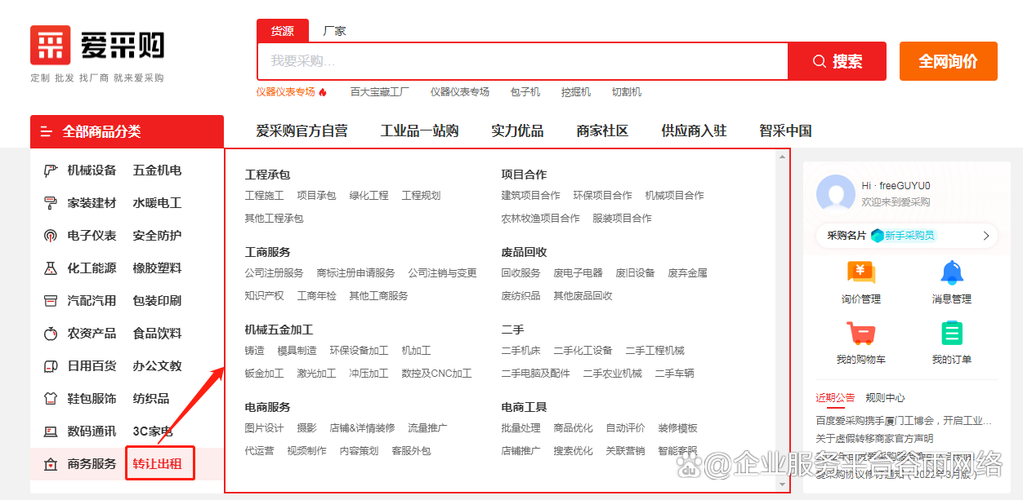This screenshot has height=500, width=1023.
Task: Expand the 采购名片 arrow
Action: pyautogui.click(x=985, y=236)
